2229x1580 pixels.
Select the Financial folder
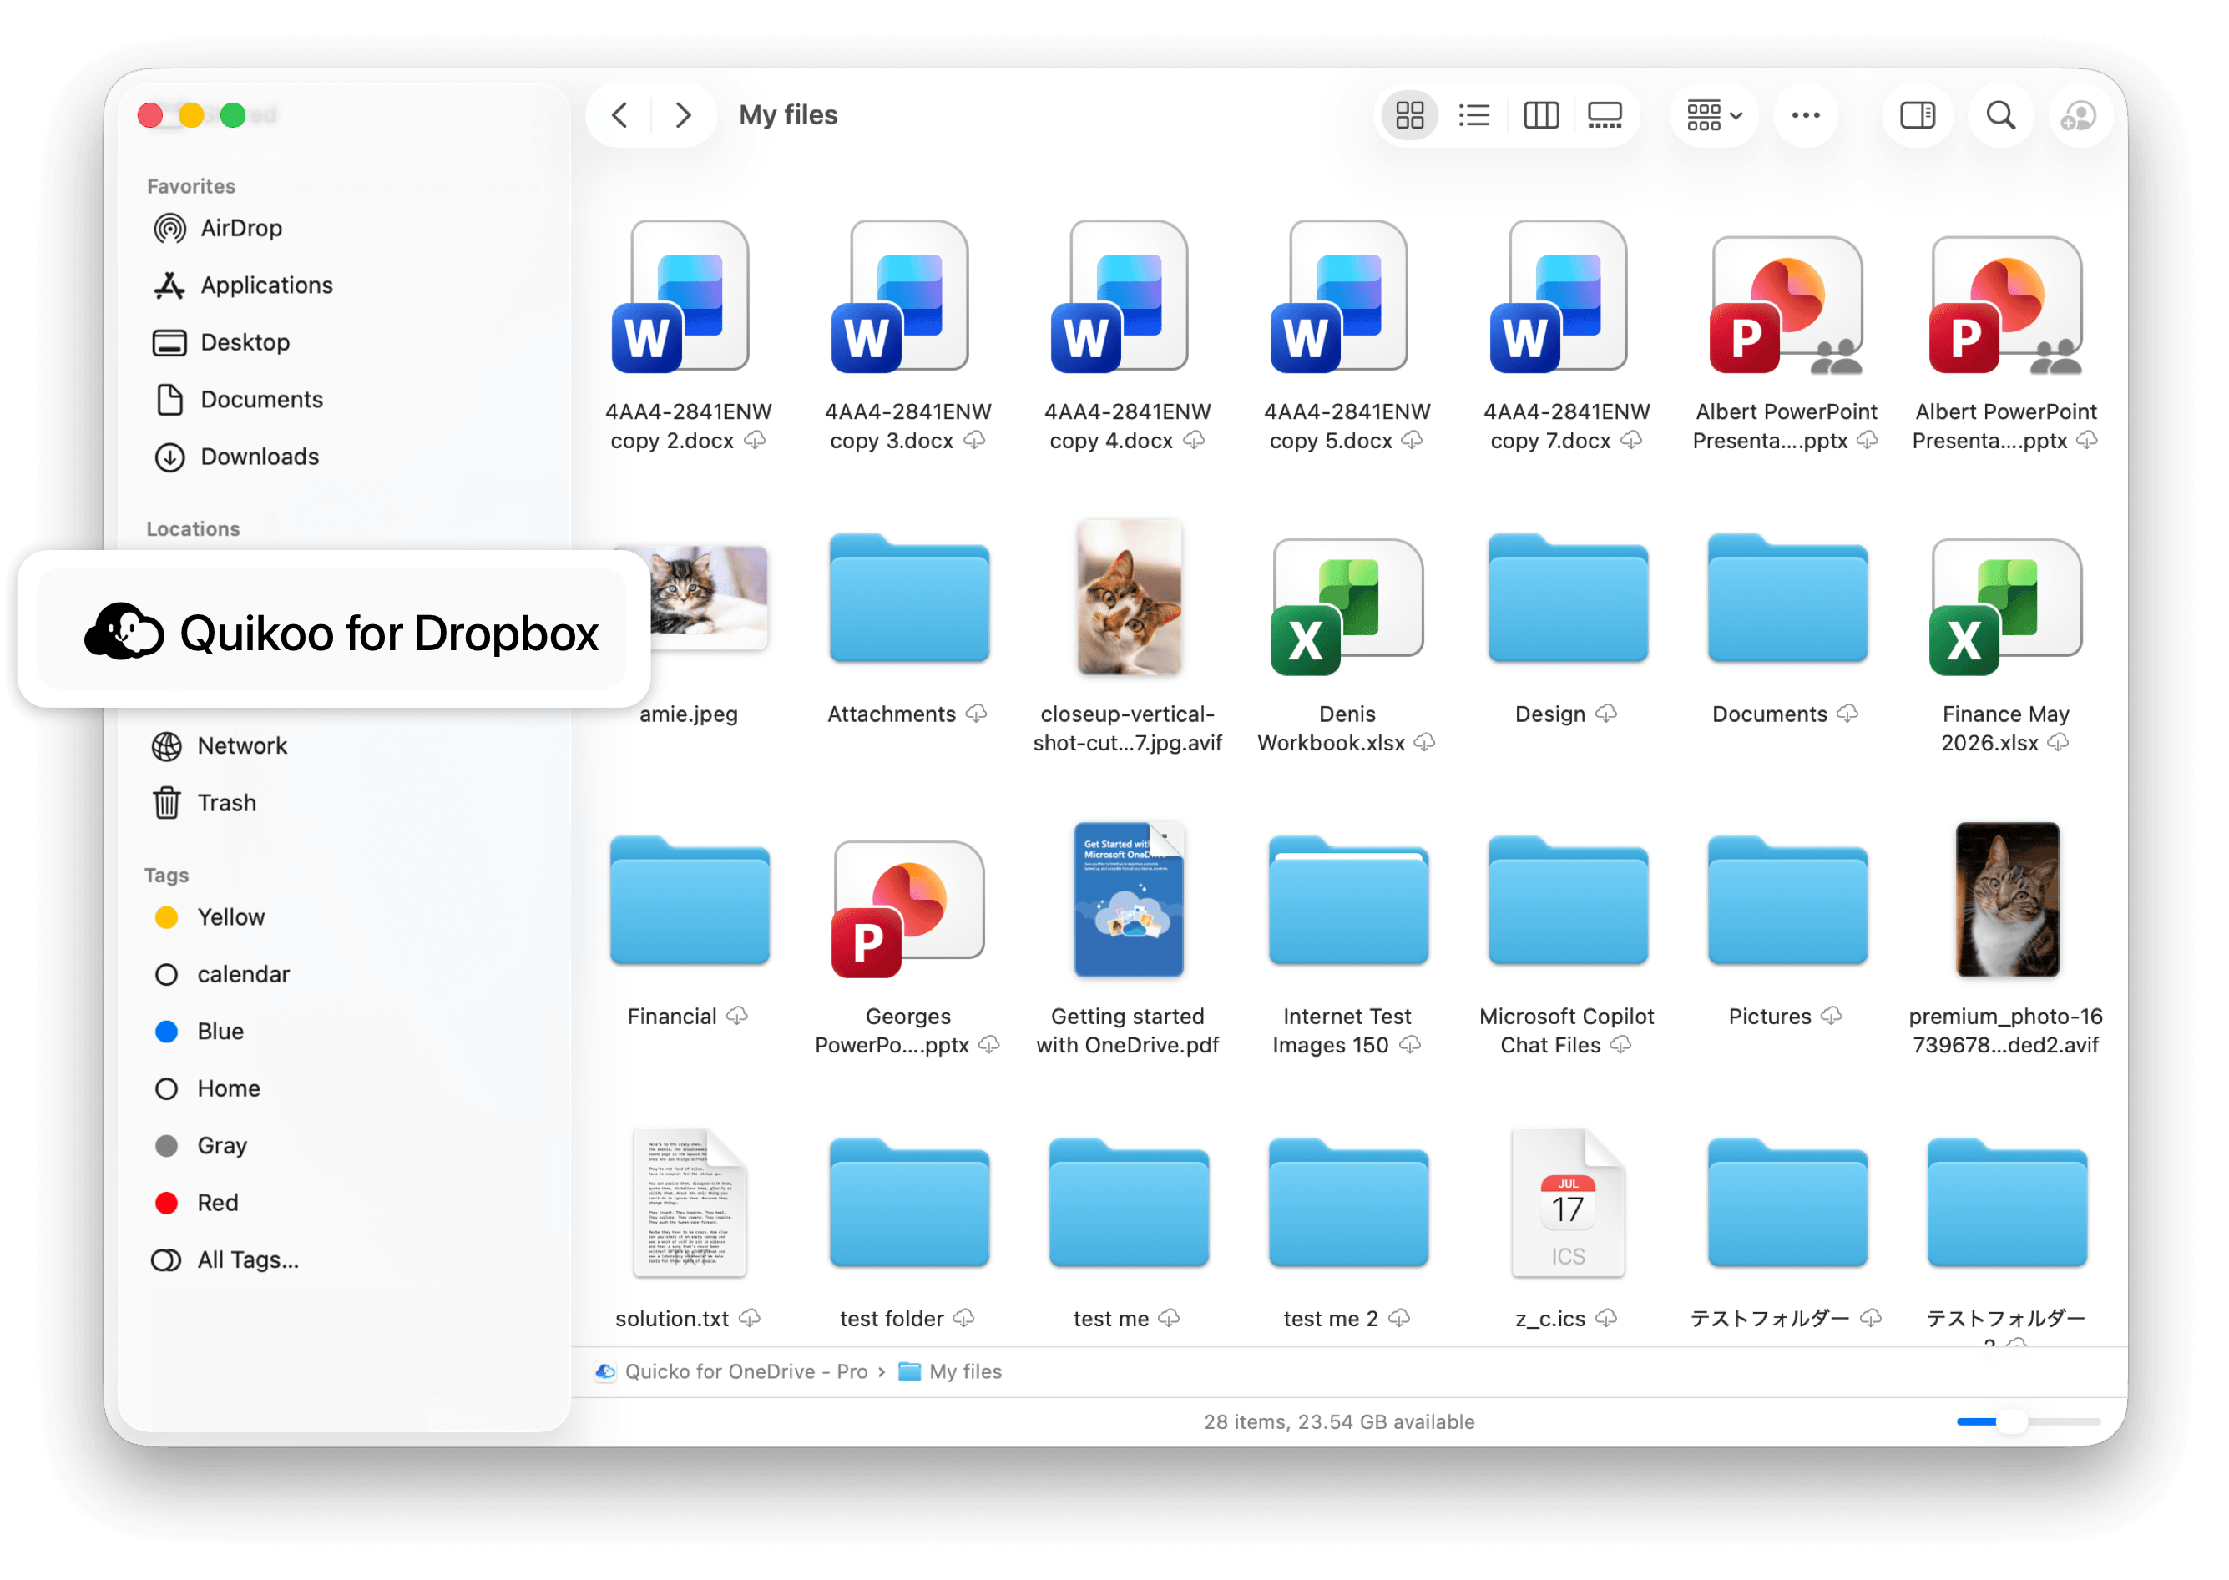pyautogui.click(x=689, y=902)
